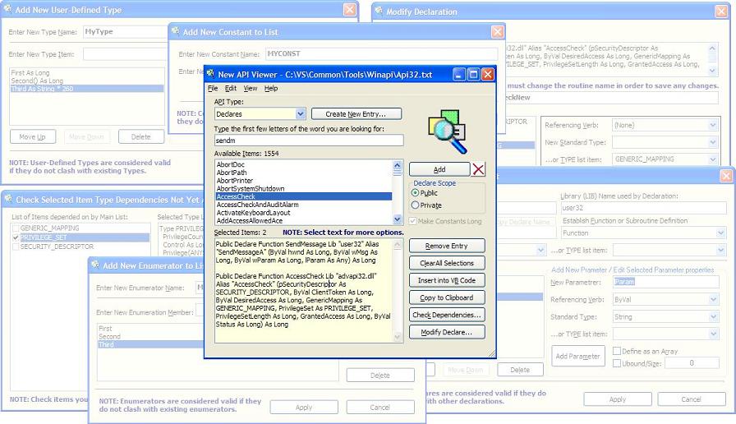Toggle the Ubound/Size checkbox
This screenshot has height=424, width=736.
[x=617, y=363]
